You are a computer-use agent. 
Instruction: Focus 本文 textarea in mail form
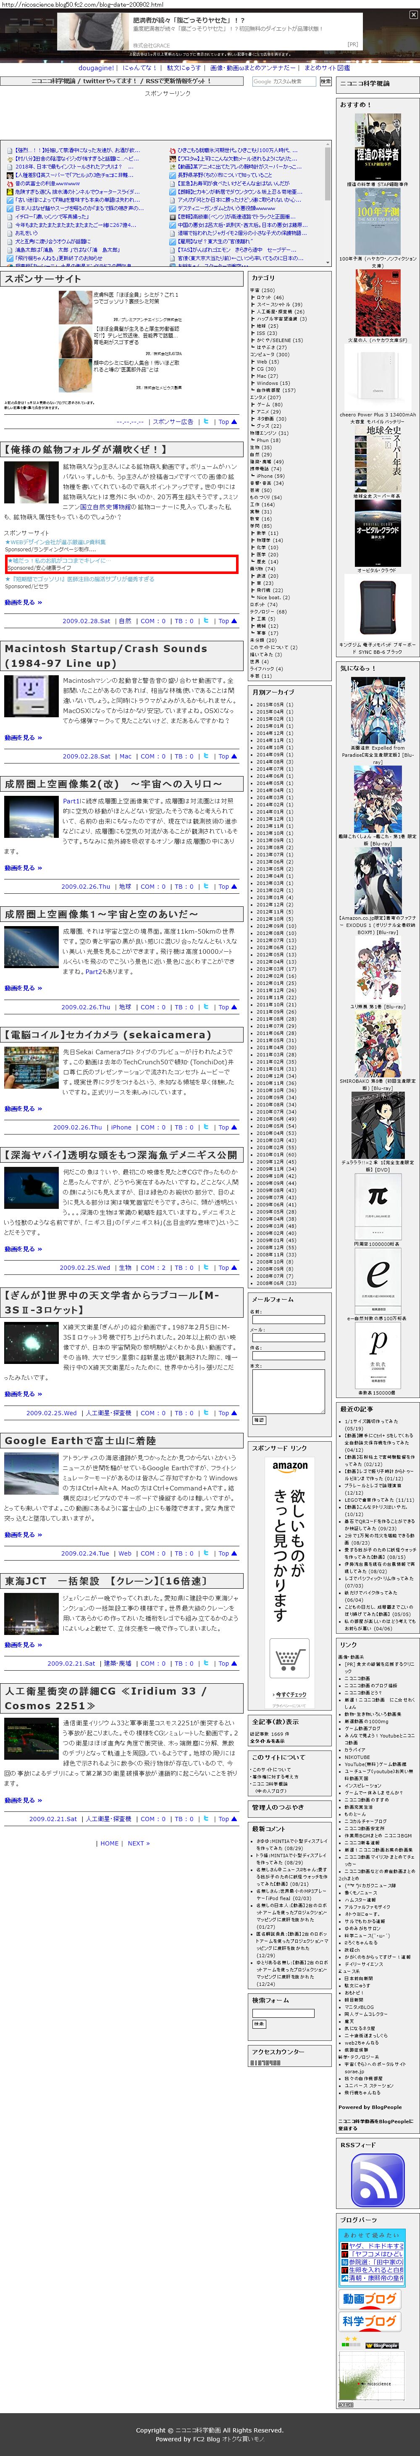coord(288,1391)
